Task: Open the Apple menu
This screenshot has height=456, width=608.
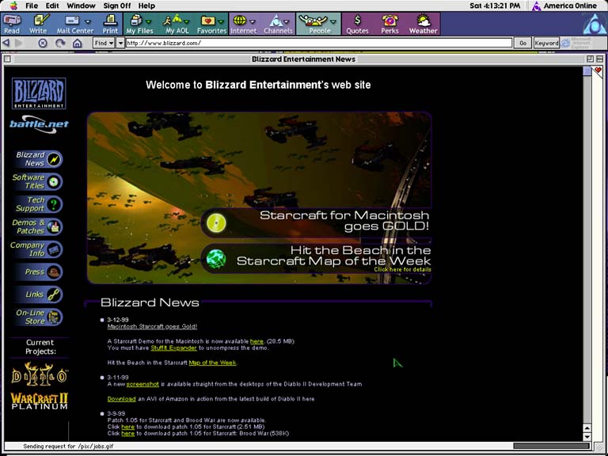Action: click(x=13, y=6)
